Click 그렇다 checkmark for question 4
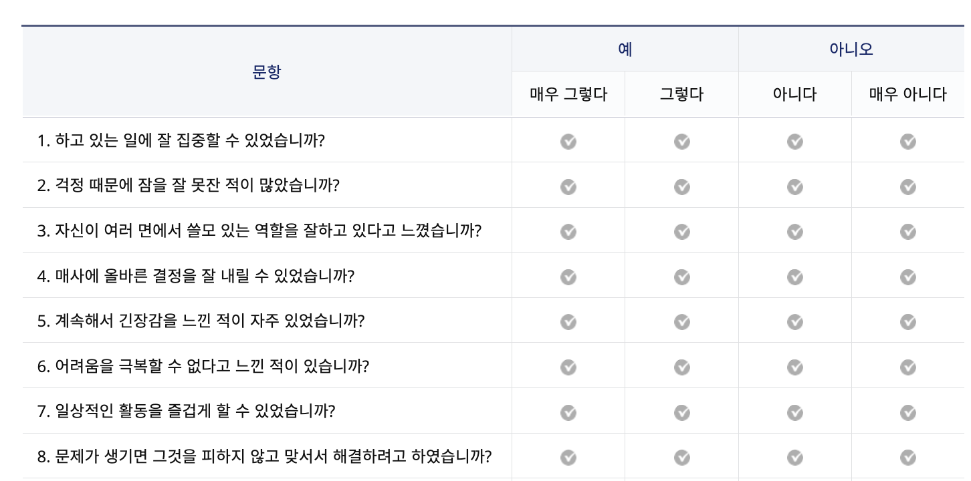The height and width of the screenshot is (481, 971). point(681,277)
